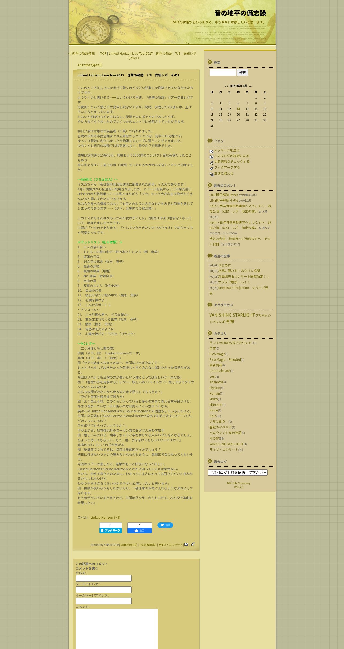Open the 月別ログ month selection dropdown

[x=238, y=473]
